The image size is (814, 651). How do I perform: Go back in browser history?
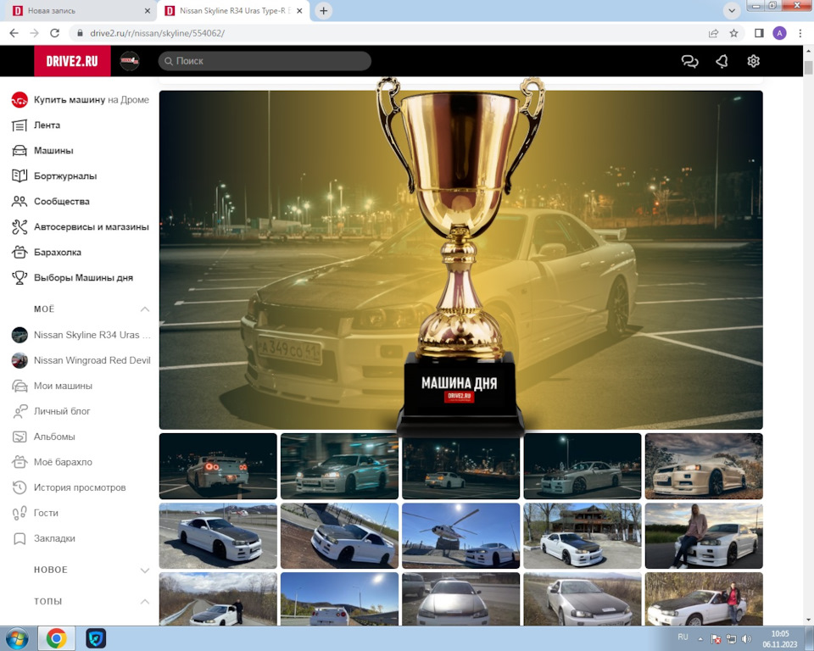(x=14, y=33)
